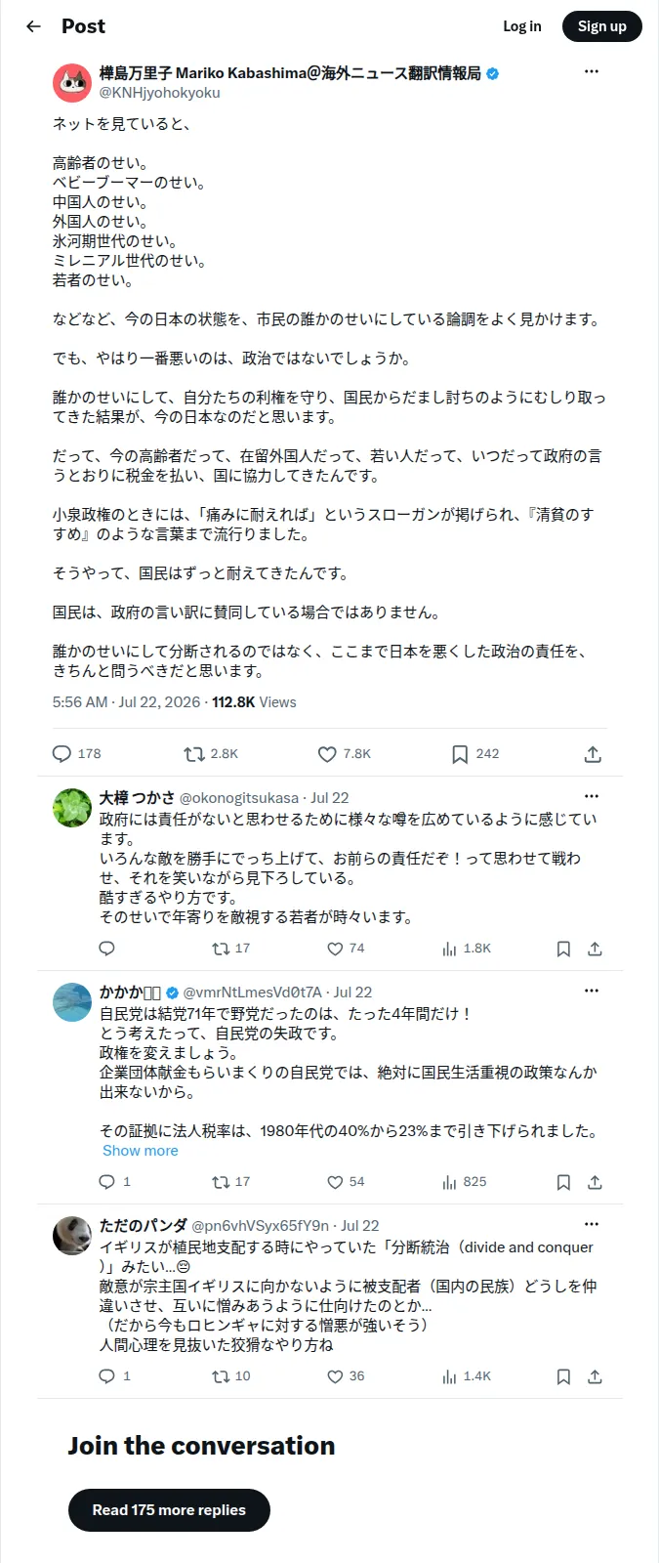
Task: Click the Log in button
Action: pos(522,26)
